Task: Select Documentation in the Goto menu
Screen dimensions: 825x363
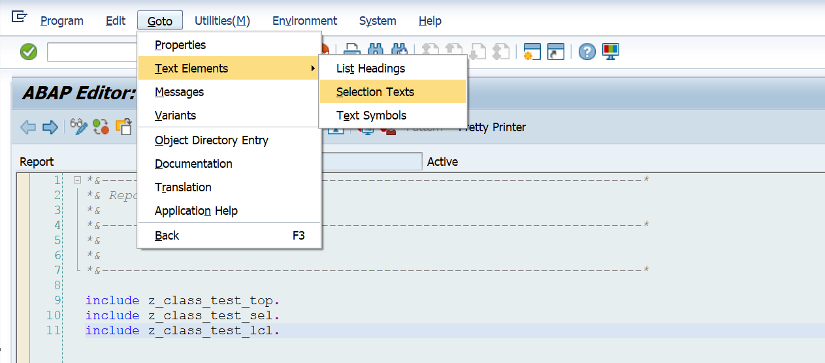Action: click(229, 164)
